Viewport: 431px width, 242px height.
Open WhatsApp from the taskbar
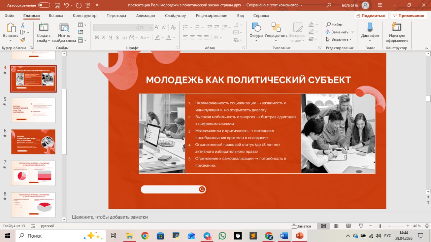tap(222, 236)
